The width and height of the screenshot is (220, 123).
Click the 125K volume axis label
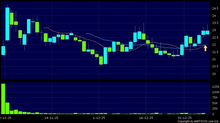pos(216,87)
